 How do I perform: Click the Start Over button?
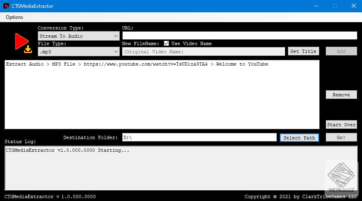(x=341, y=125)
